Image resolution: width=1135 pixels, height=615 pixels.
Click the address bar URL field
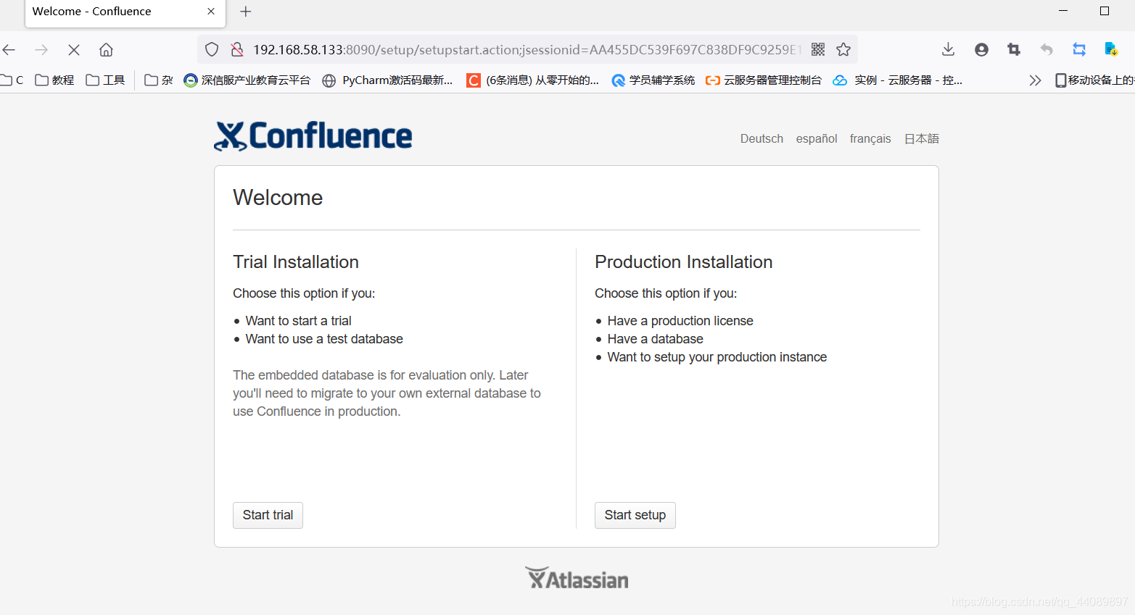click(x=527, y=49)
